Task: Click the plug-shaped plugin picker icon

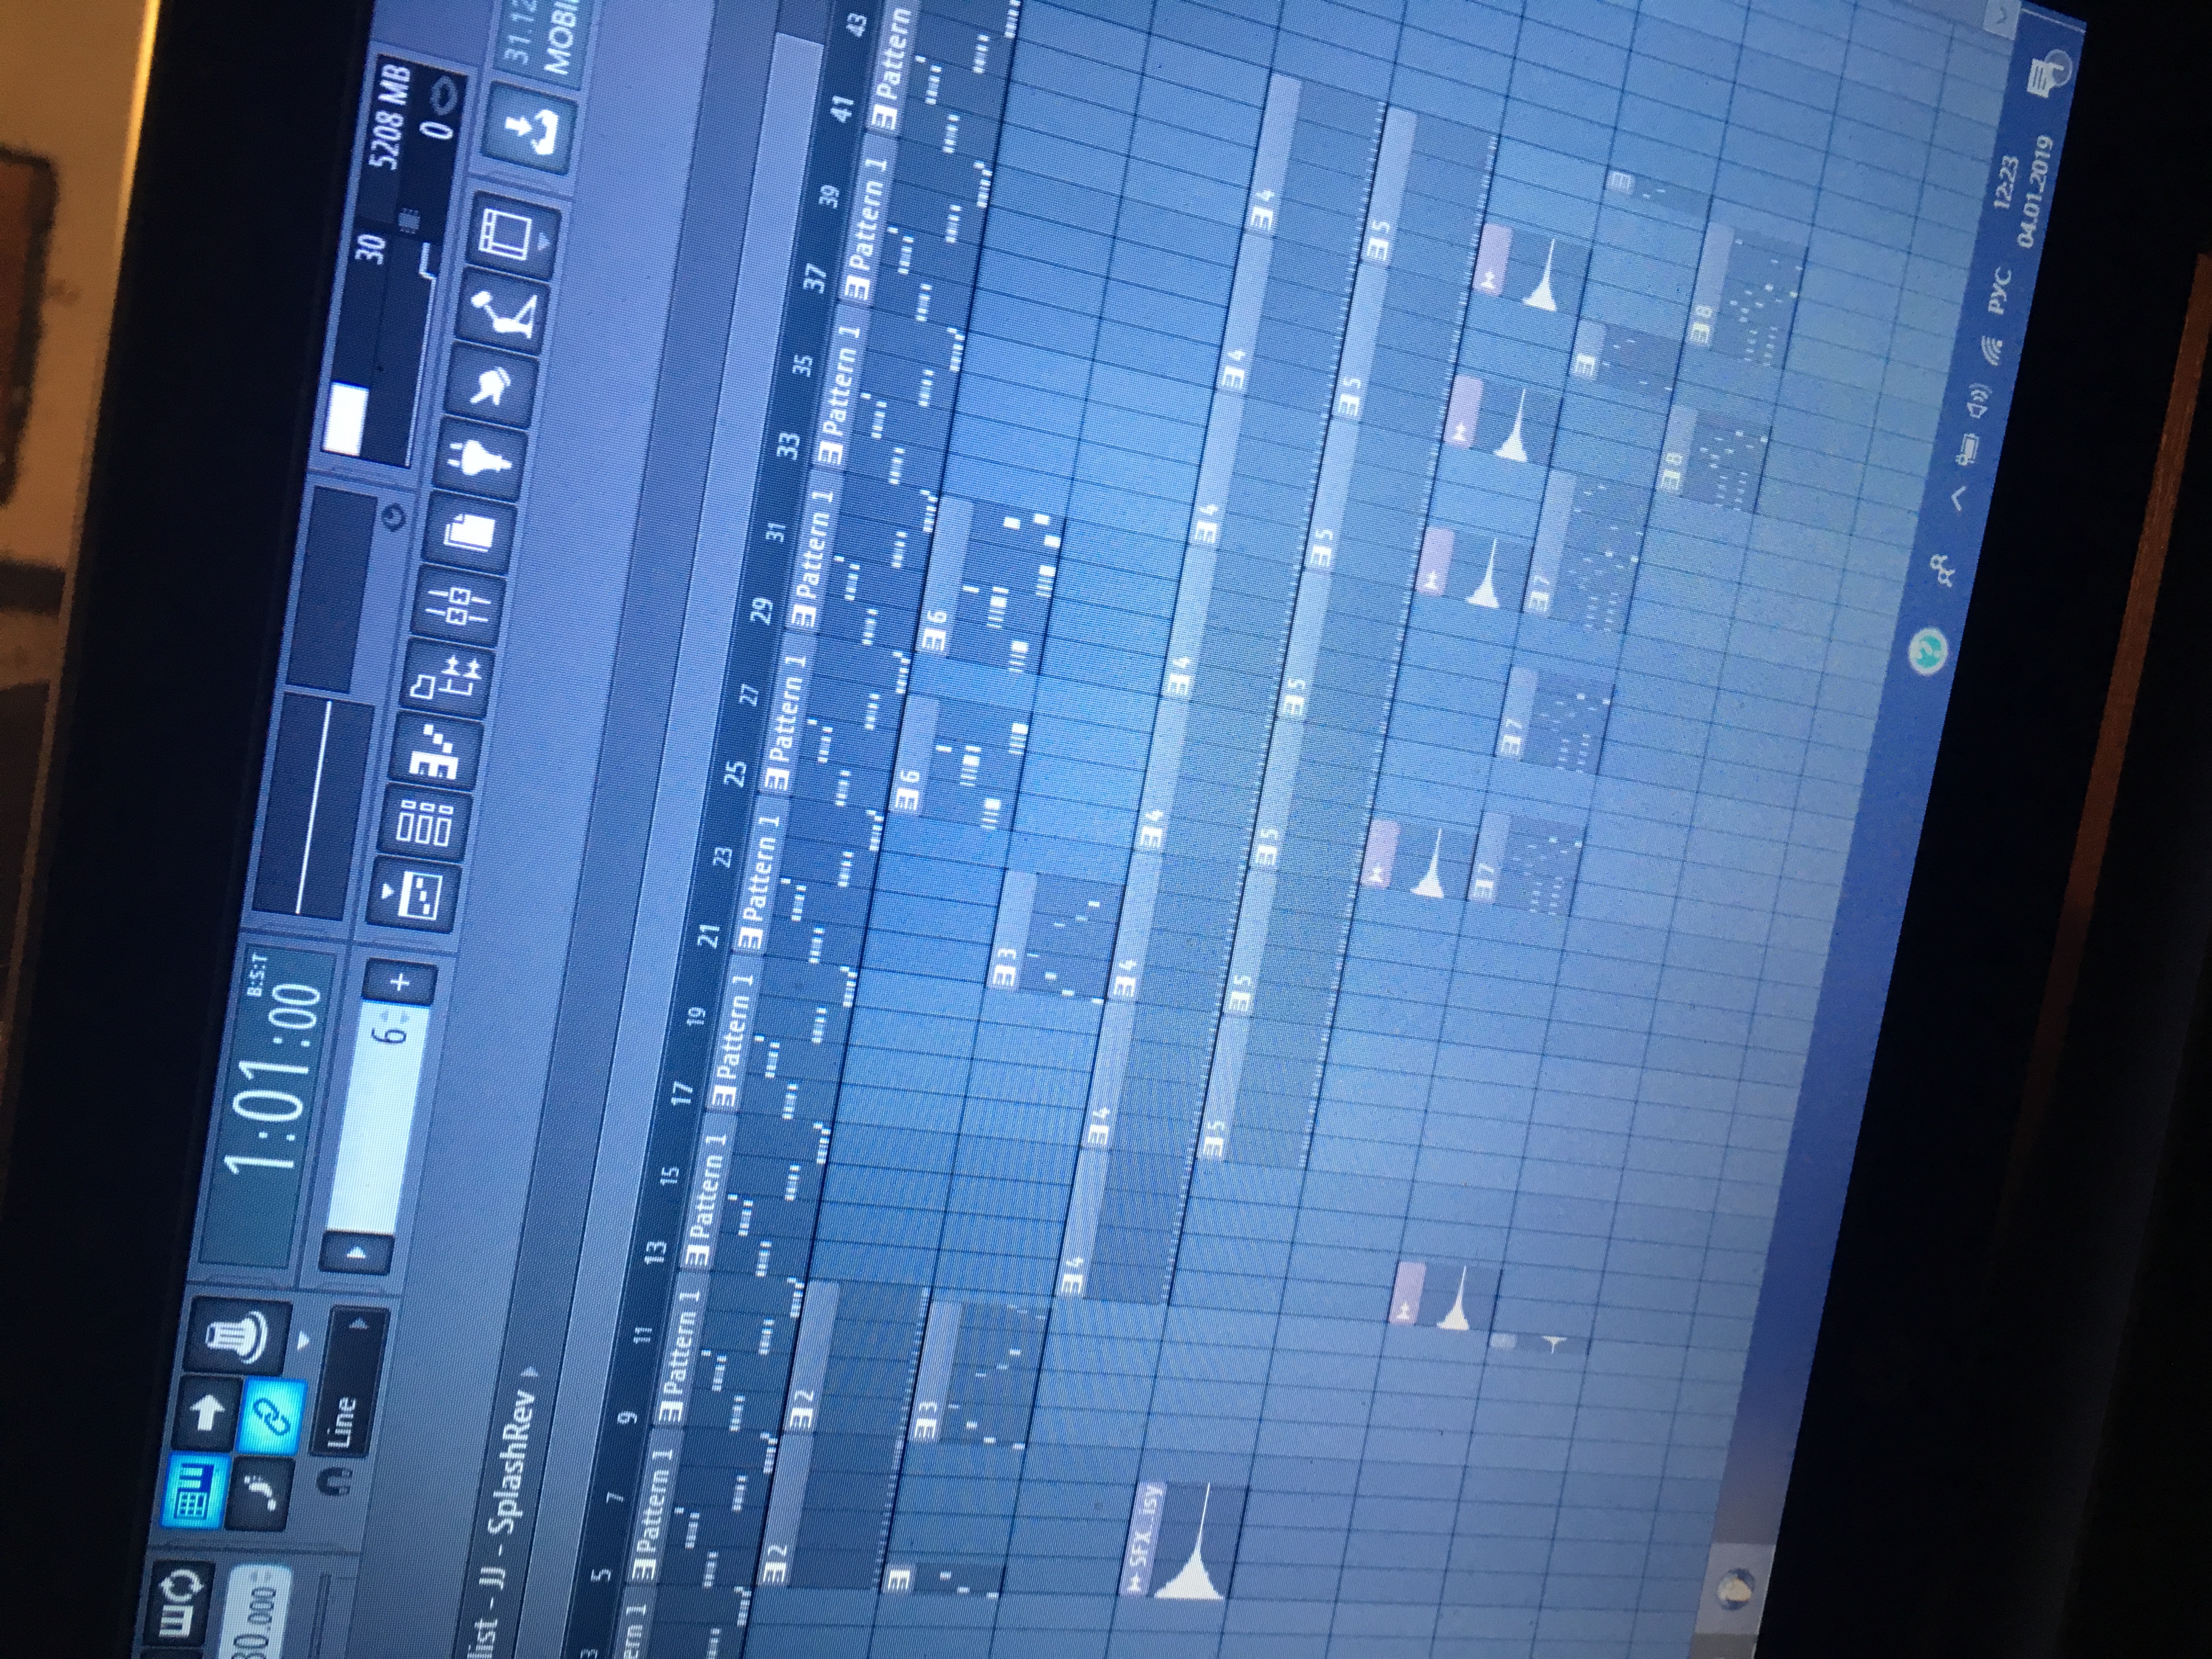Action: click(481, 459)
